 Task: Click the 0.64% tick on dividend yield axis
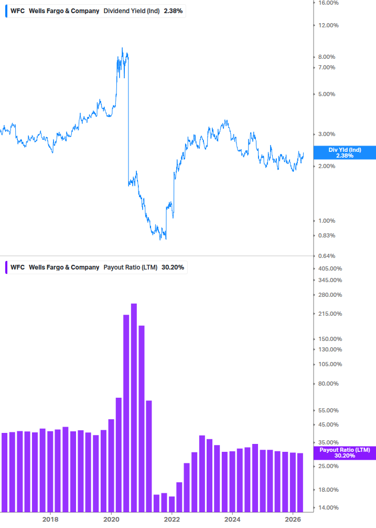click(x=327, y=256)
